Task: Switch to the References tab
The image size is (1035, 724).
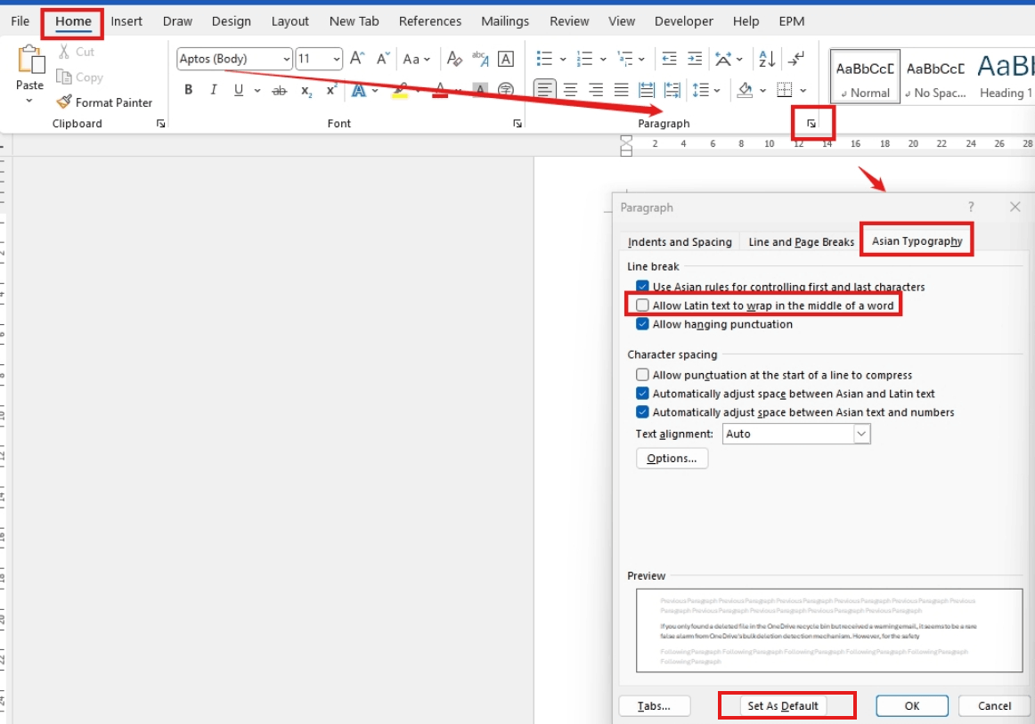Action: (429, 21)
